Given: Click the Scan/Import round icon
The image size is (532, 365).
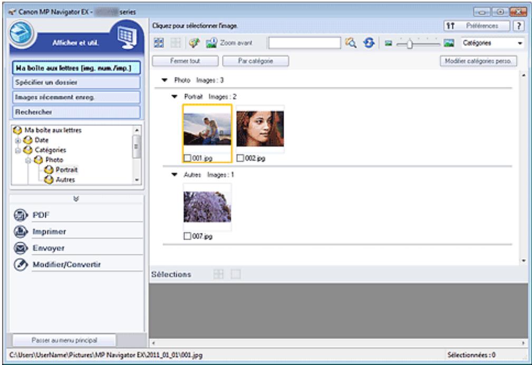Looking at the screenshot, I should pyautogui.click(x=22, y=34).
